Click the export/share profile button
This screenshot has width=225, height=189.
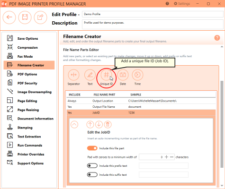[40, 17]
